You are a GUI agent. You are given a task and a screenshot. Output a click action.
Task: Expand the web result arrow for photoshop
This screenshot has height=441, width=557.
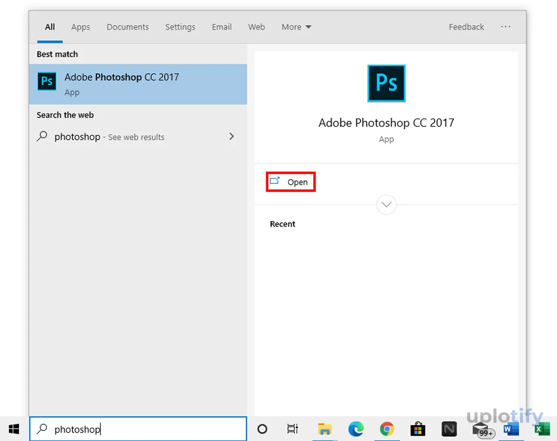point(232,136)
